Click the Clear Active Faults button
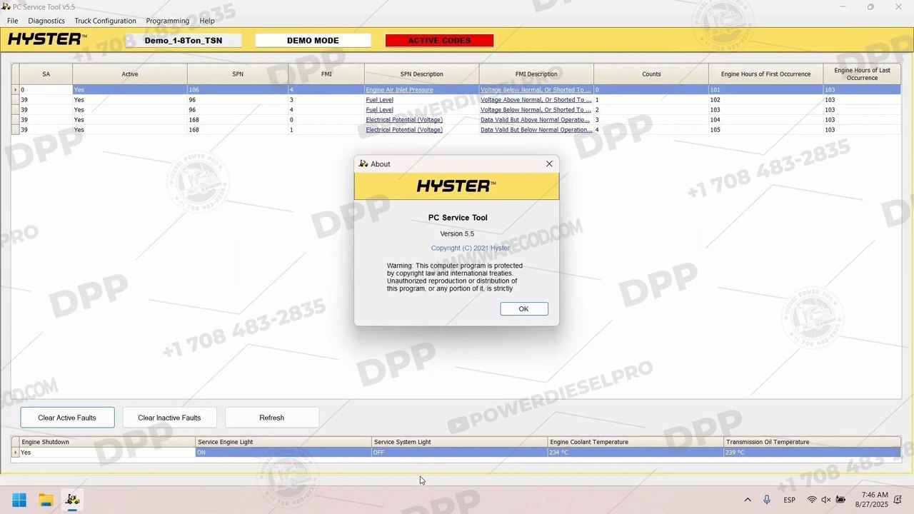 click(x=67, y=418)
